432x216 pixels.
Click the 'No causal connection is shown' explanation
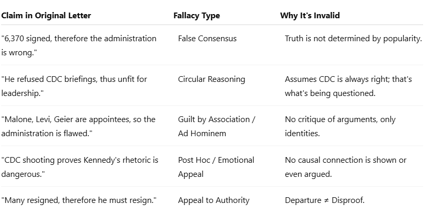click(345, 166)
